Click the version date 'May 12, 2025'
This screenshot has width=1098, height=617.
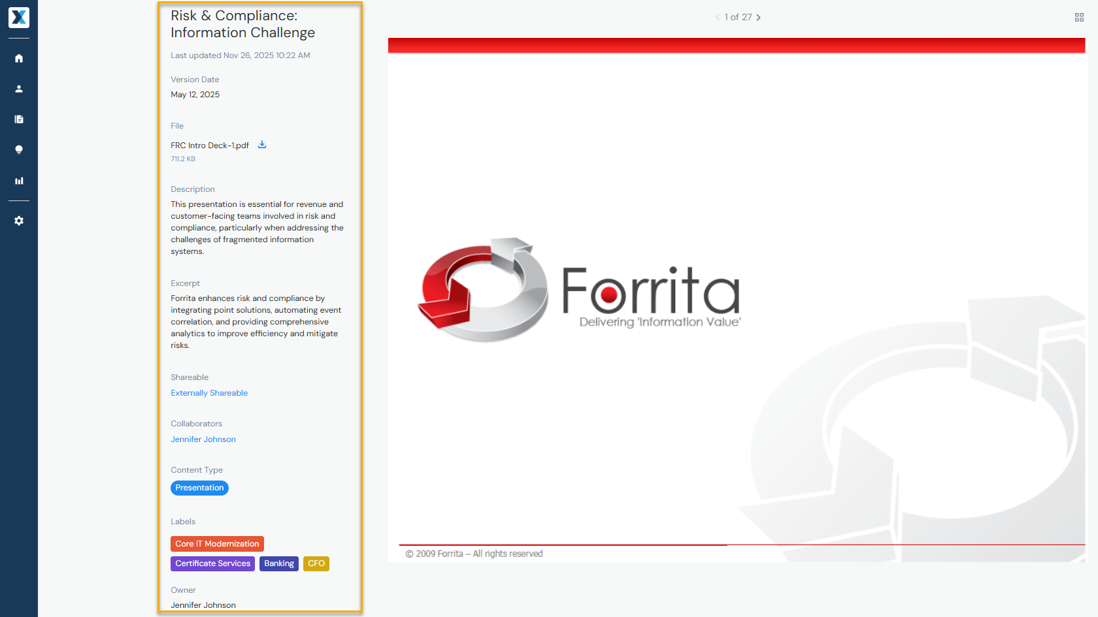click(x=195, y=95)
